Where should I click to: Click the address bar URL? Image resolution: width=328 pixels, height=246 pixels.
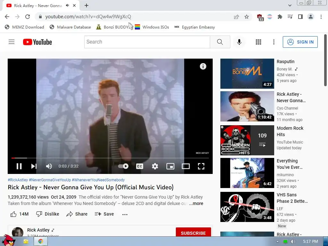pyautogui.click(x=88, y=17)
